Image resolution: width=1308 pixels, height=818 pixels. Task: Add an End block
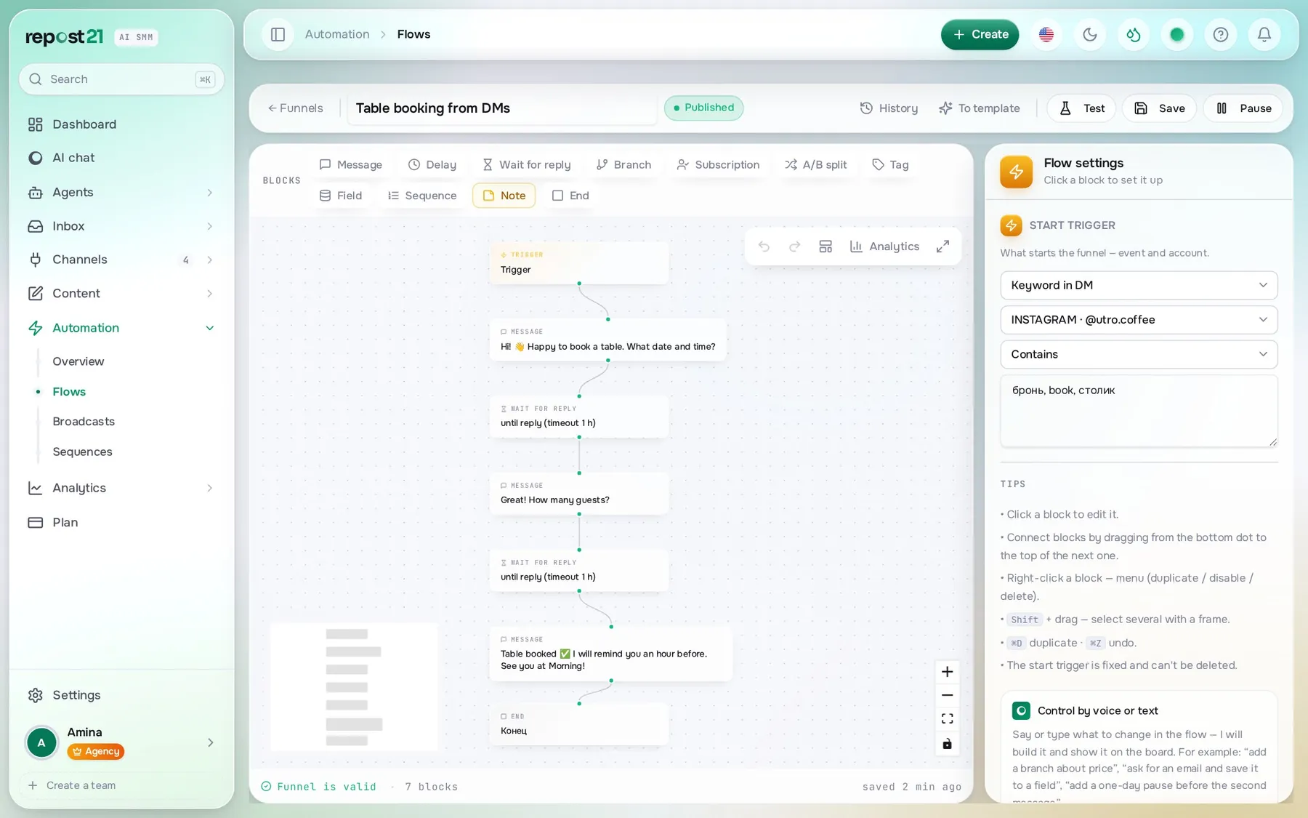pyautogui.click(x=570, y=196)
